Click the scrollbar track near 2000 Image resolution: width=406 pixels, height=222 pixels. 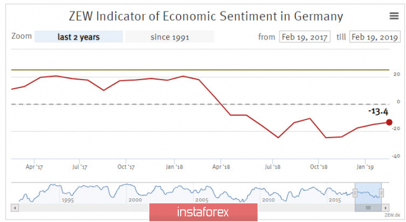[135, 207]
